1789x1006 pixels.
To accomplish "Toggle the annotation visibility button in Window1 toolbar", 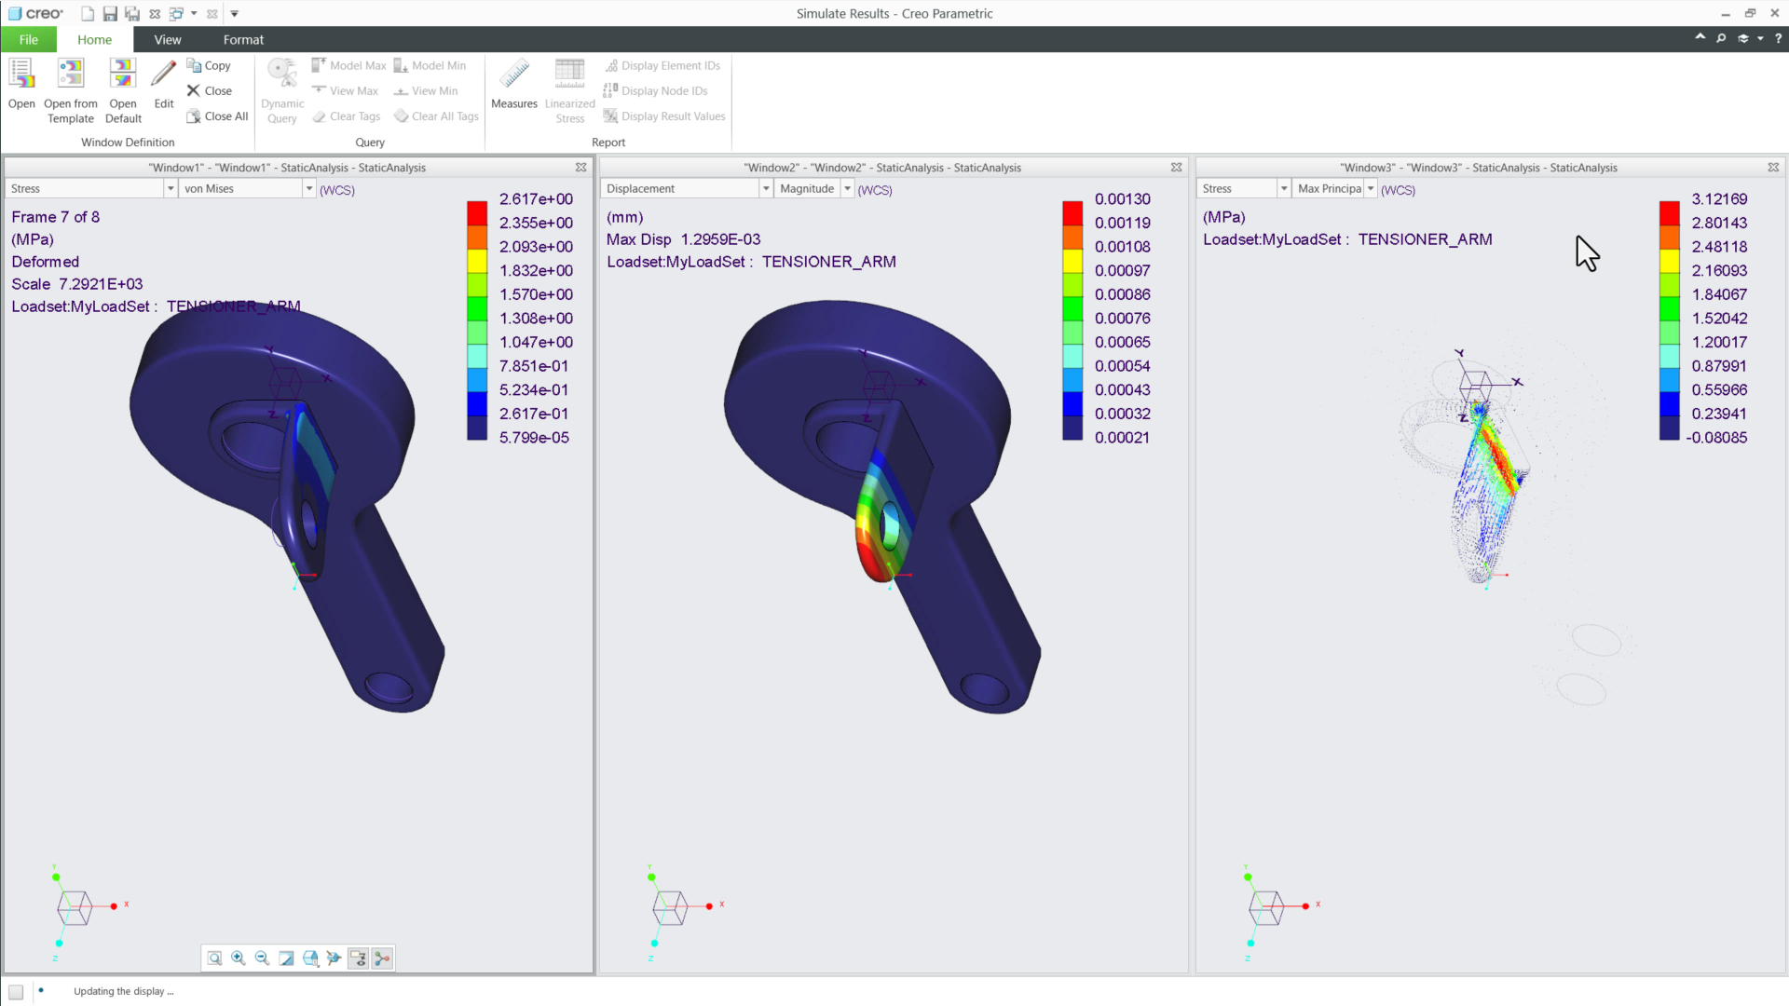I will point(358,958).
